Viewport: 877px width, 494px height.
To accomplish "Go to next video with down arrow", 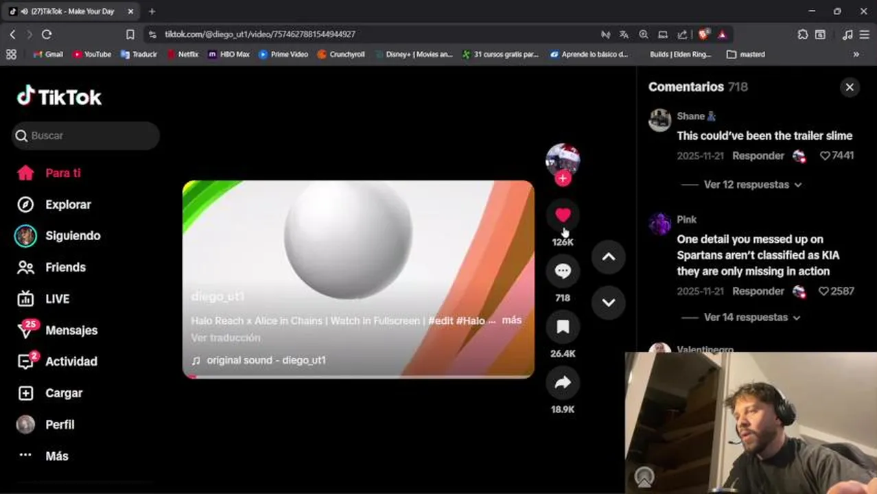I will point(609,302).
